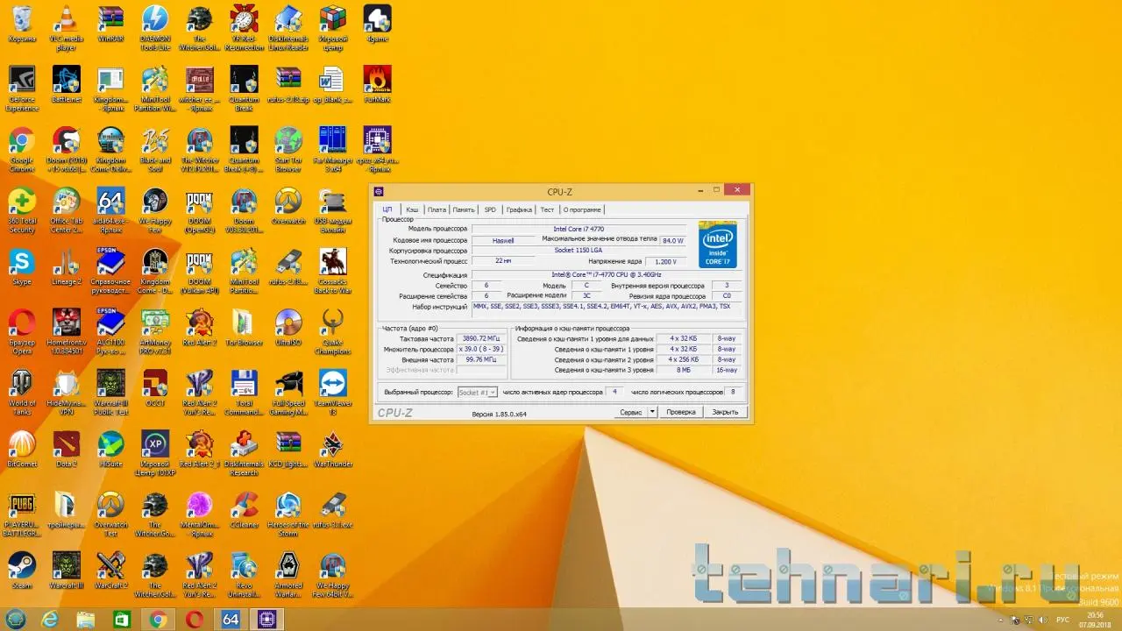Click the РУС language indicator in tray

[1062, 620]
